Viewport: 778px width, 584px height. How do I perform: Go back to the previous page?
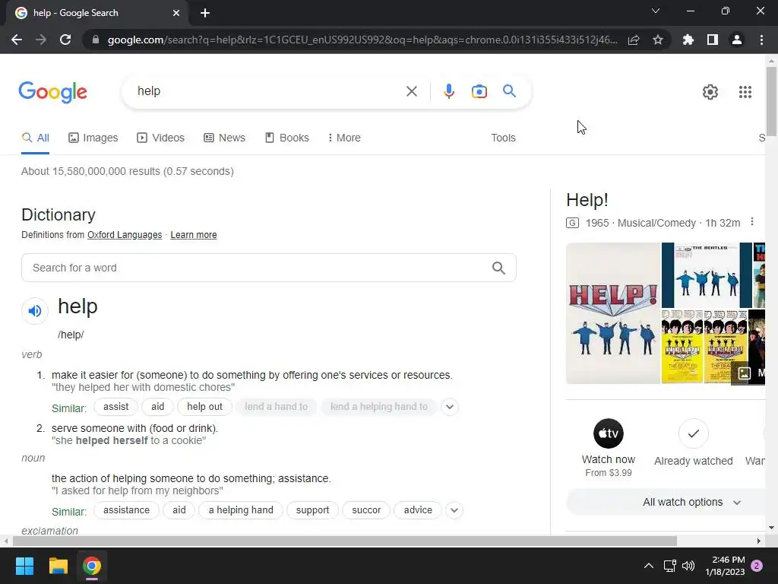(17, 40)
